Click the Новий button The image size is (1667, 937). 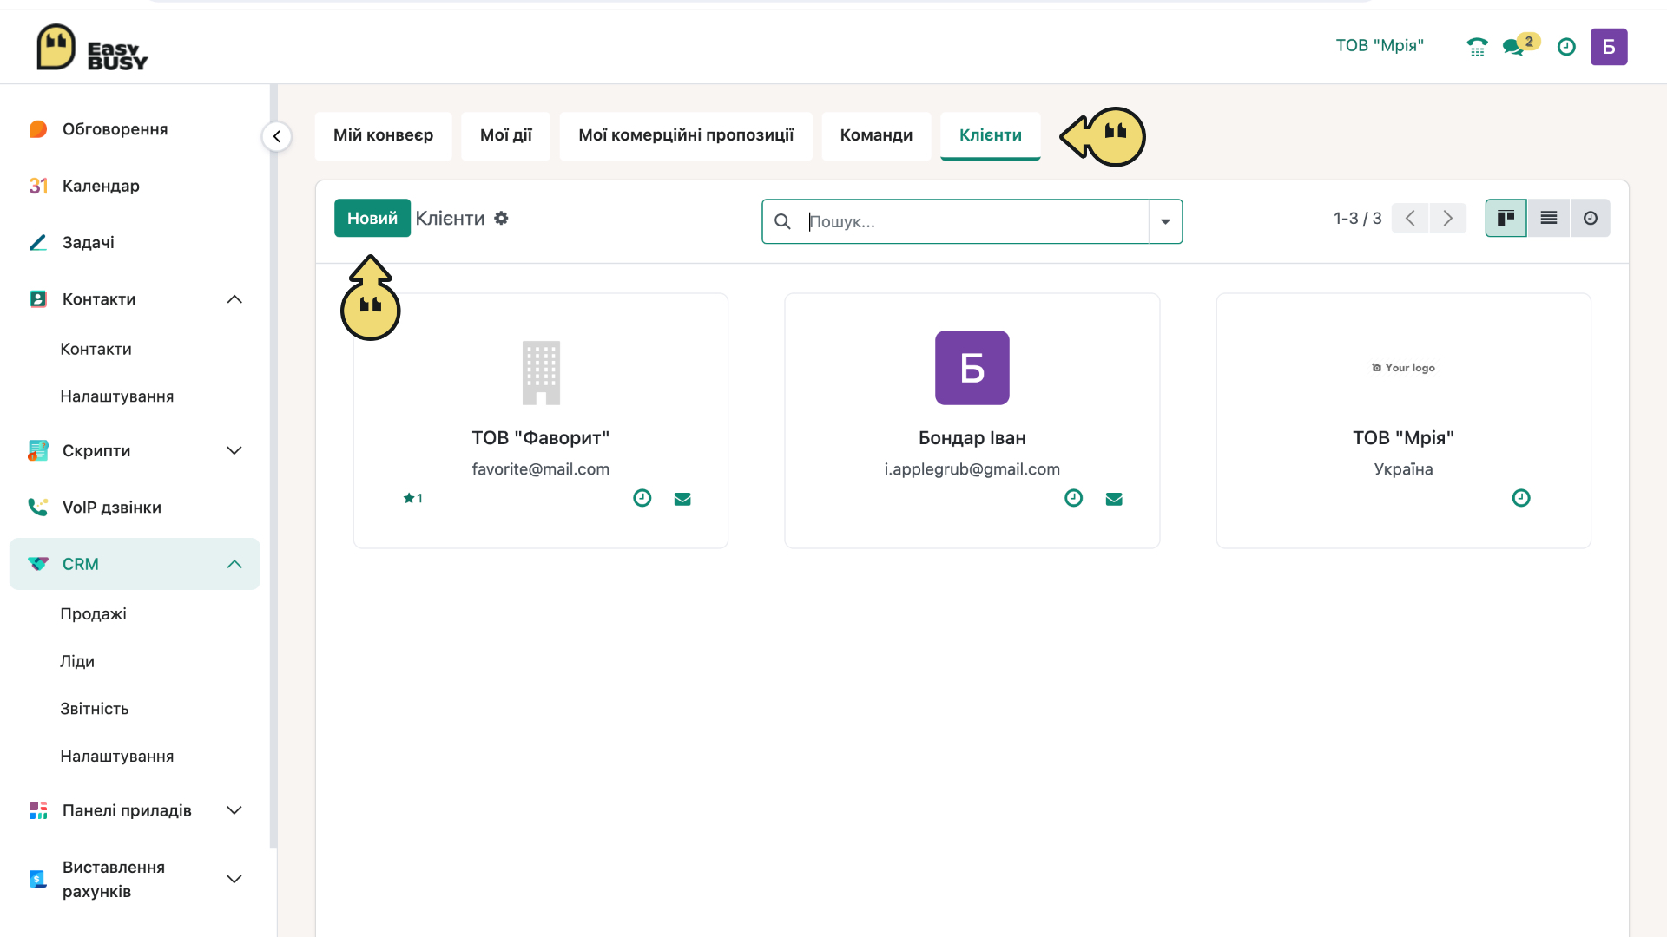pos(372,218)
